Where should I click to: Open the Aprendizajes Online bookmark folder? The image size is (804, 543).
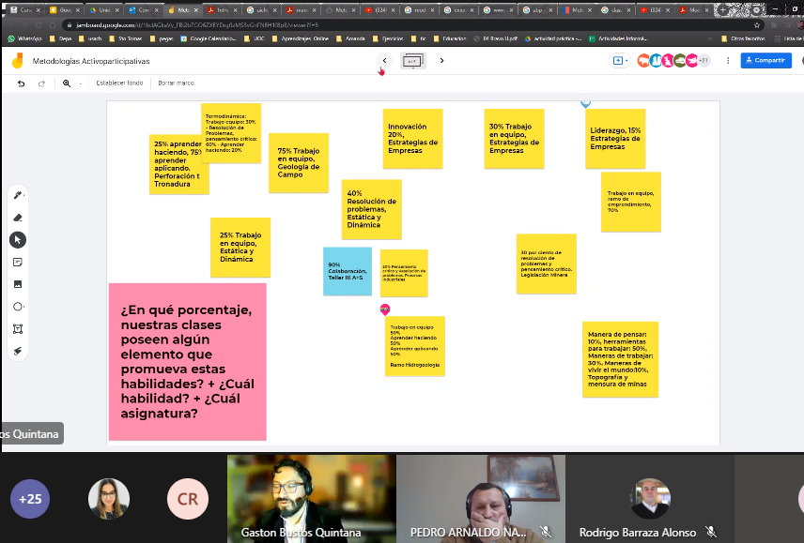pyautogui.click(x=301, y=38)
